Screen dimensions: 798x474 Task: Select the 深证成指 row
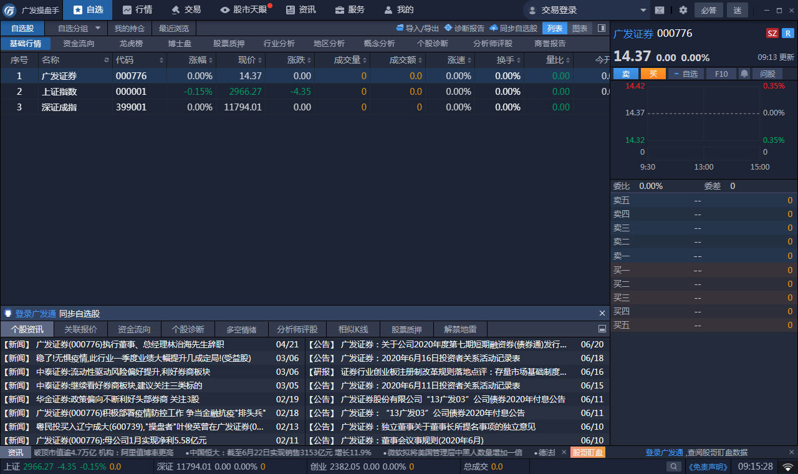(305, 107)
